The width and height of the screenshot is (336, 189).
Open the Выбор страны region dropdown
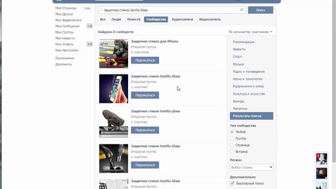point(251,167)
